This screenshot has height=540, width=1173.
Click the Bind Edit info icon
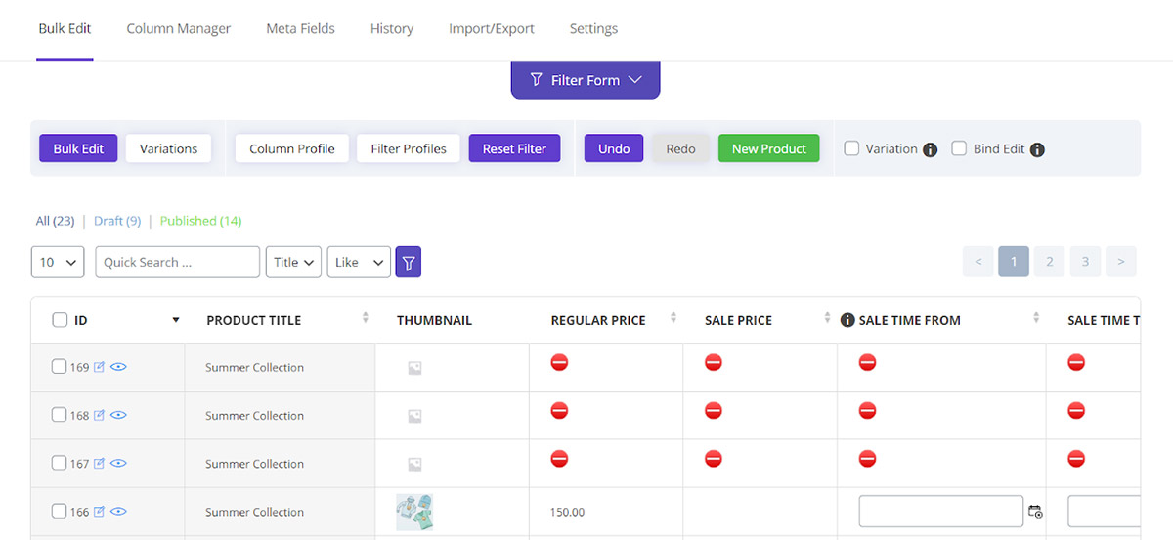point(1037,149)
